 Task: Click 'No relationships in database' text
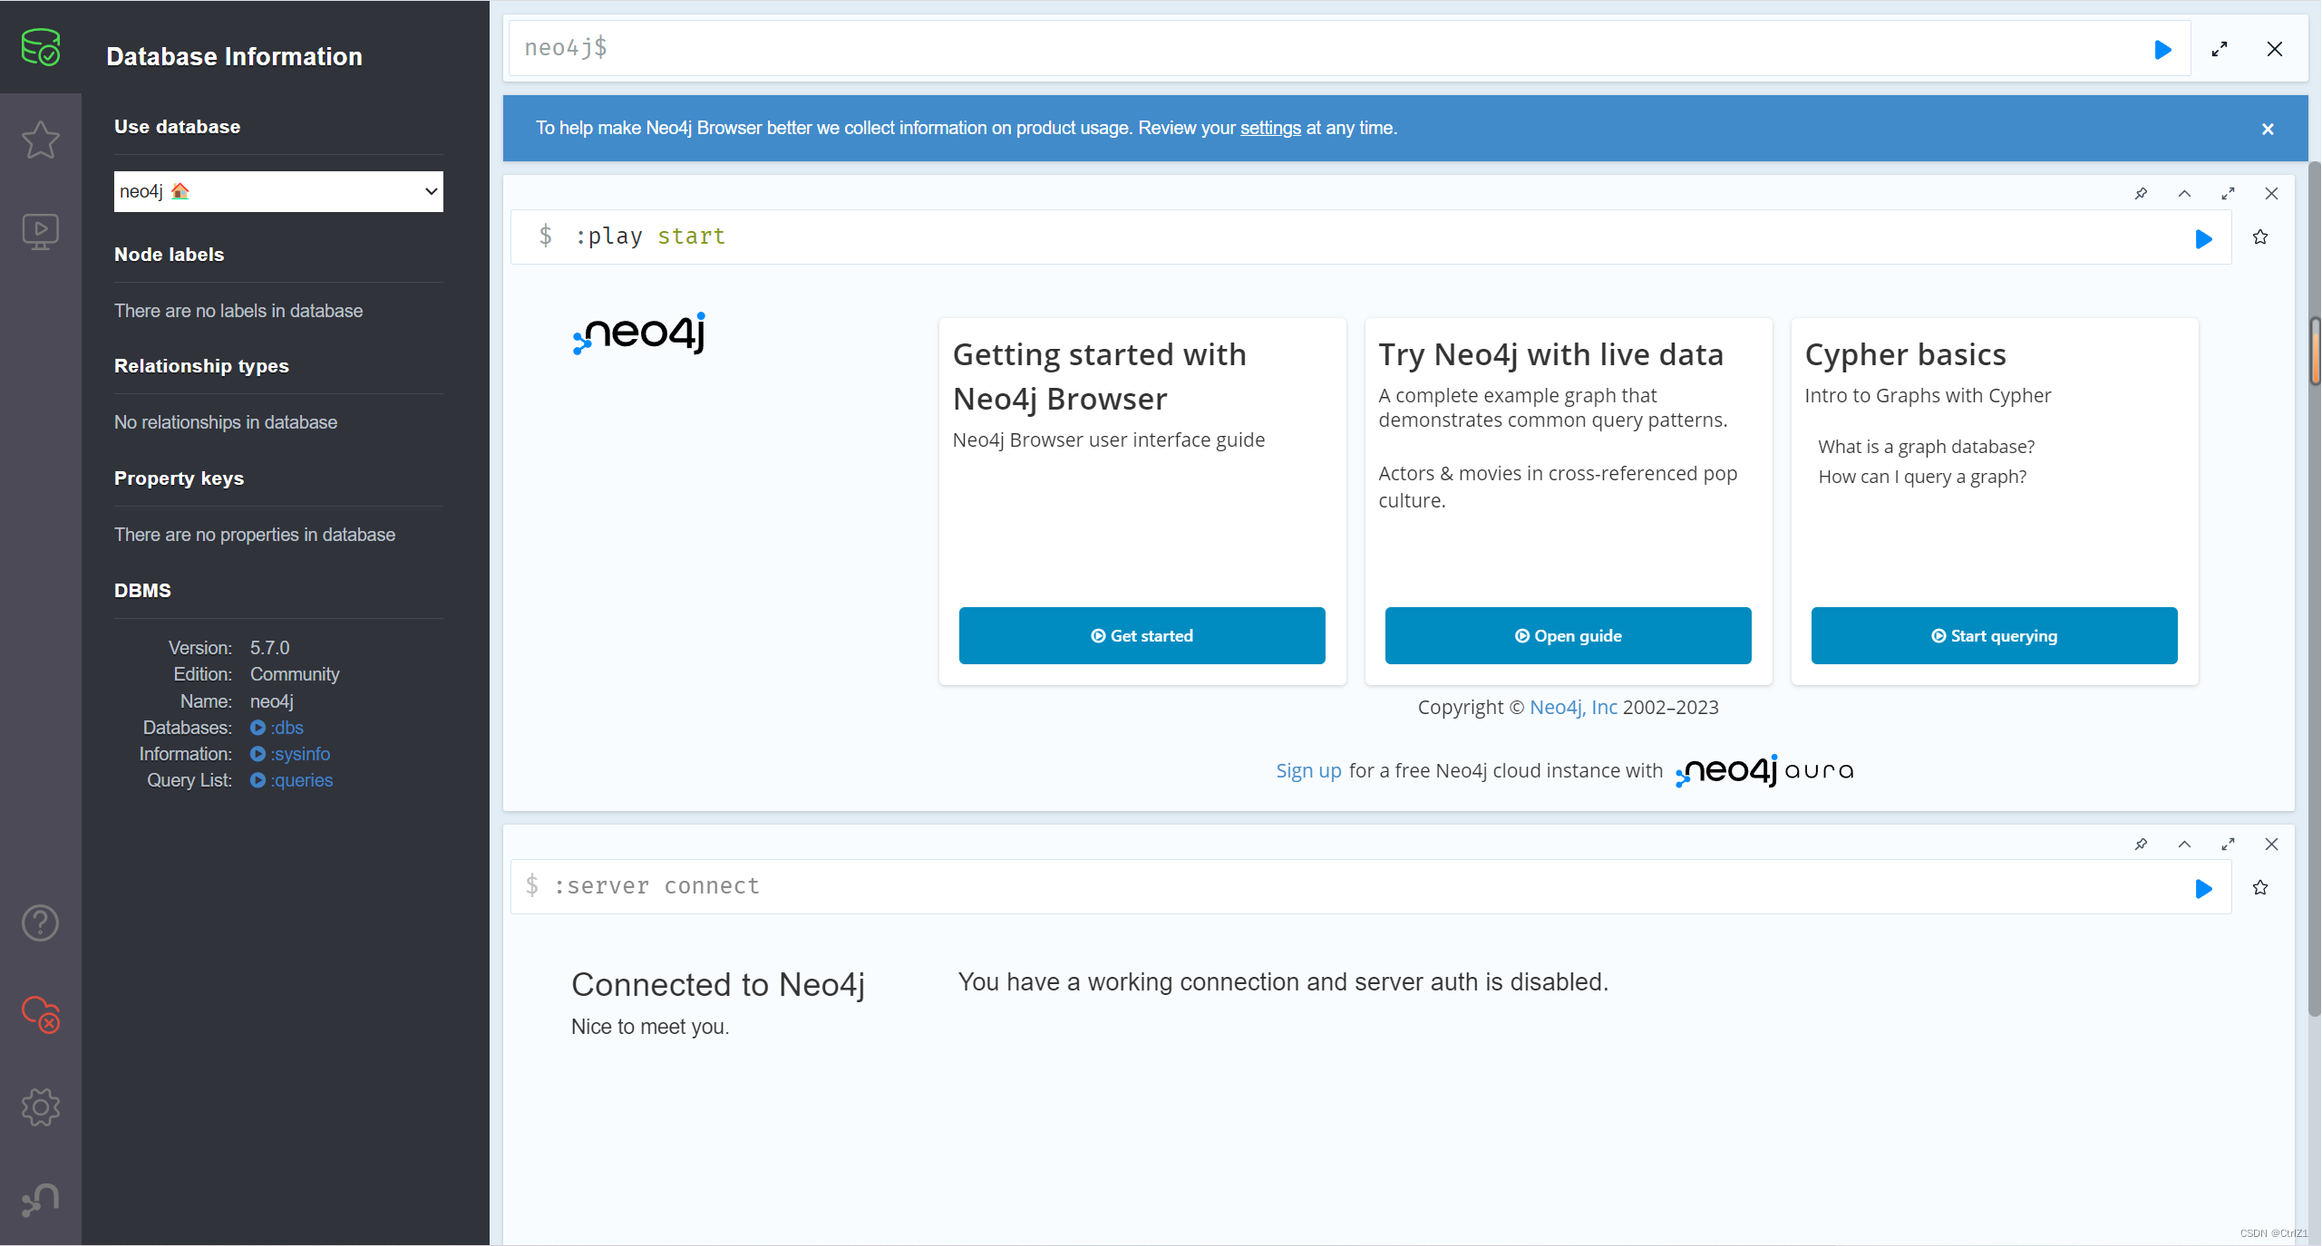226,422
